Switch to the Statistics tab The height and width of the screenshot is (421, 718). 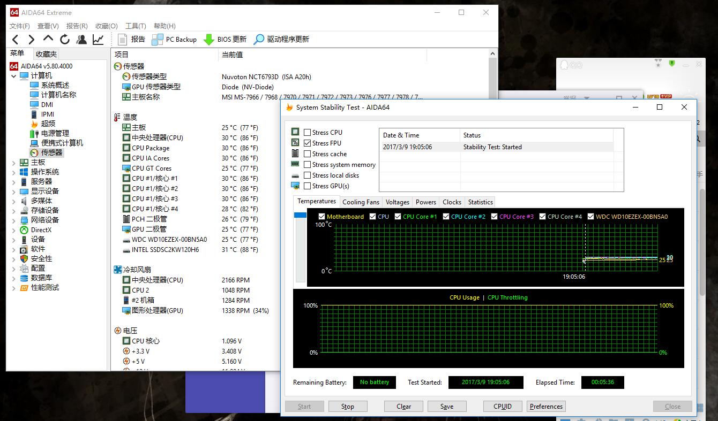(480, 202)
